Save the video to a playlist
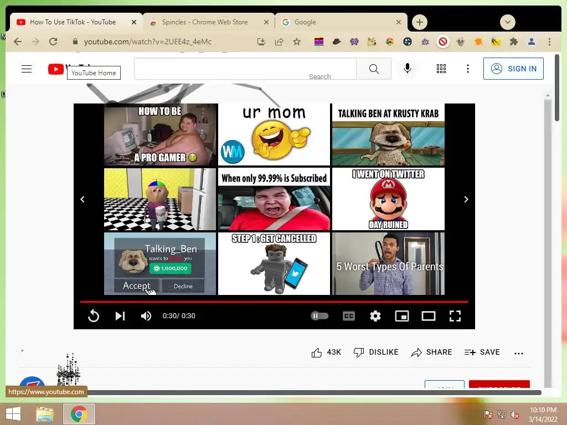 [482, 353]
